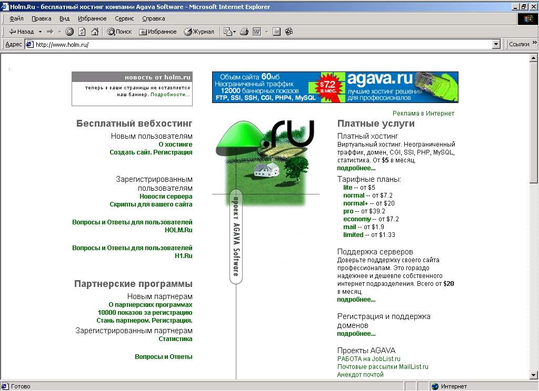
Task: Click the Forward arrow toolbar icon
Action: click(50, 32)
